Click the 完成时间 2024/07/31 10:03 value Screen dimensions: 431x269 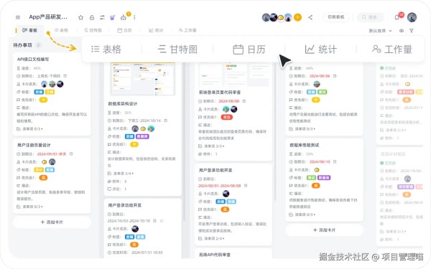(x=147, y=253)
